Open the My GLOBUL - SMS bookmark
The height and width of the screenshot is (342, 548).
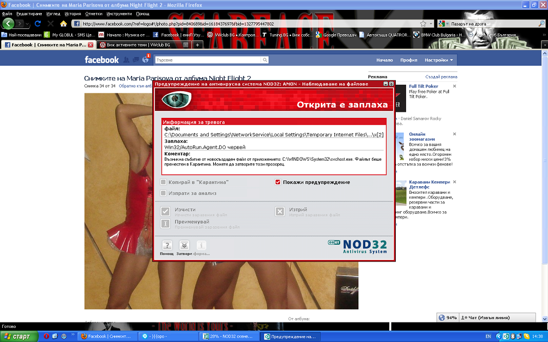[70, 35]
